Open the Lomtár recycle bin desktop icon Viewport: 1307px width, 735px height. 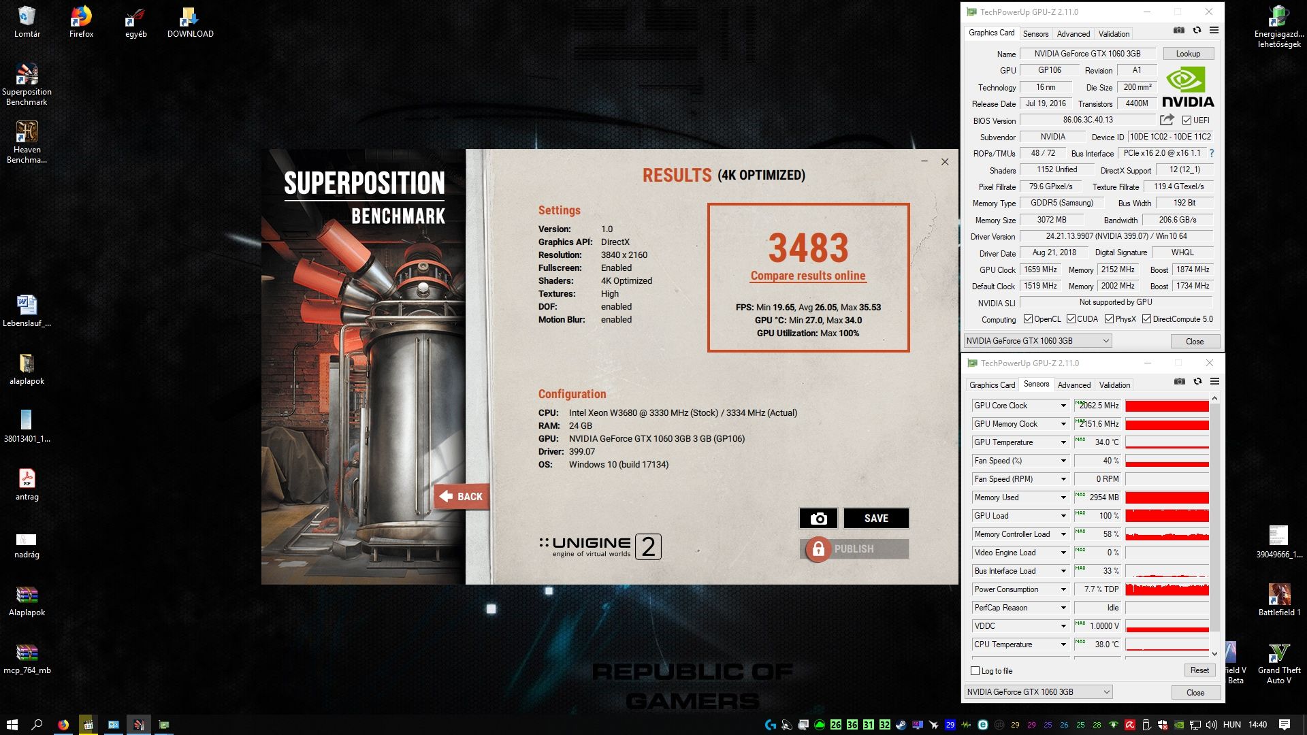point(27,22)
